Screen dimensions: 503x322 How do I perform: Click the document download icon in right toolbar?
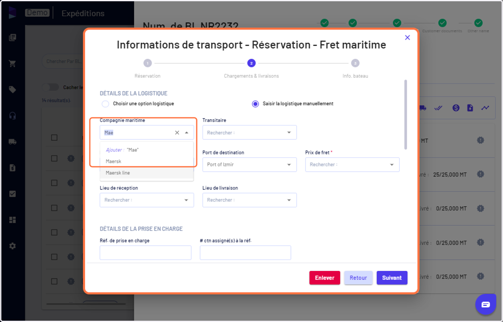470,108
